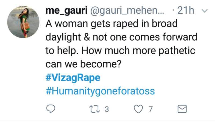This screenshot has width=215, height=122.
Task: Open the tweet options chevron menu
Action: click(x=205, y=11)
